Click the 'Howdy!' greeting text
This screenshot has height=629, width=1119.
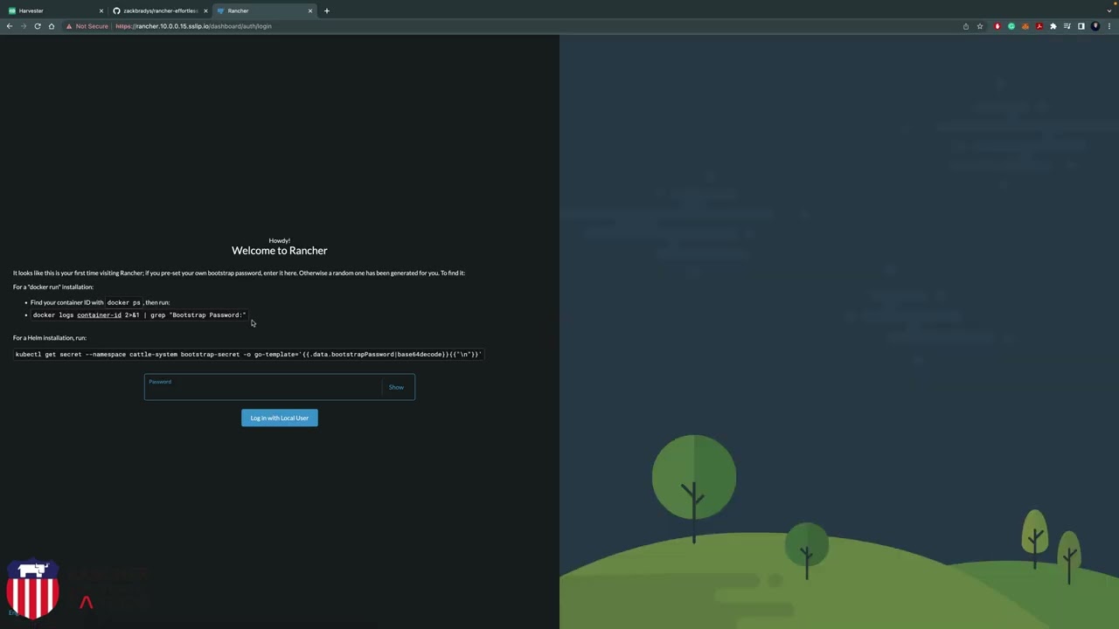click(x=280, y=240)
